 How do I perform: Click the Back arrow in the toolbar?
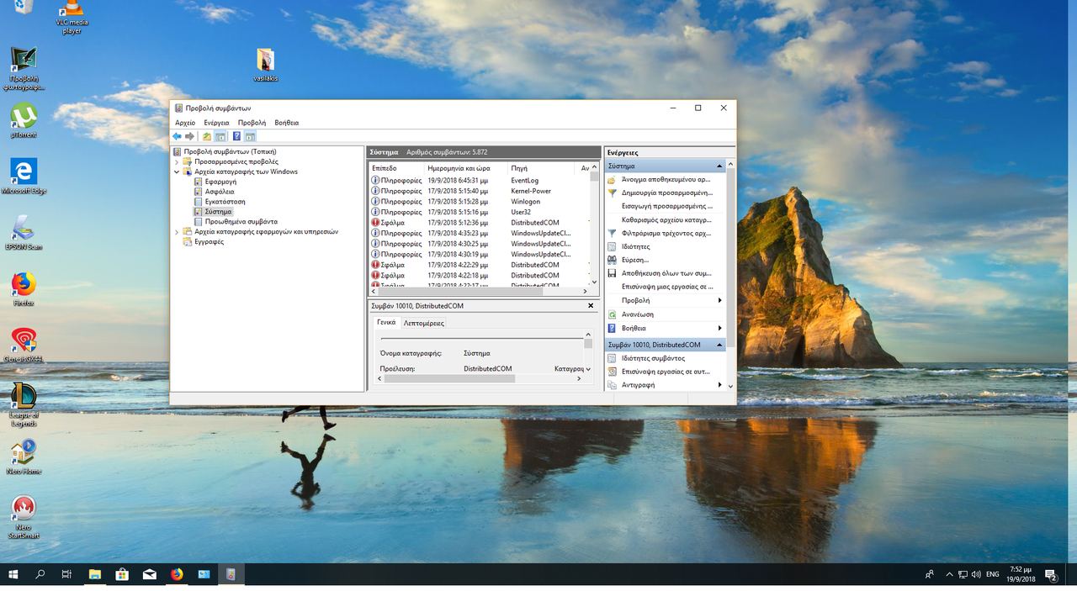click(177, 136)
